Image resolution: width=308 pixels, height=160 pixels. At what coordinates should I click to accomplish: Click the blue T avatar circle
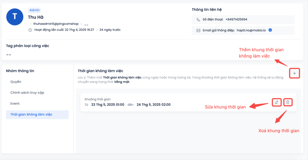point(15,17)
